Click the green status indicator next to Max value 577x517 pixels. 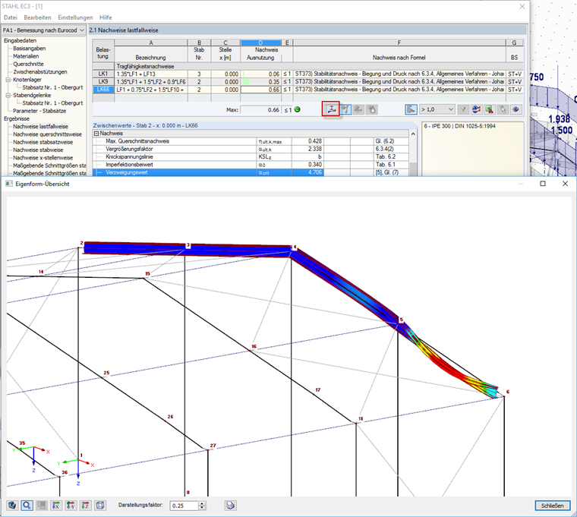coord(298,109)
